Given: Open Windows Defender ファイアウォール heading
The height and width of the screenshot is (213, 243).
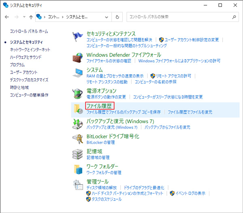Looking at the screenshot, I should (124, 55).
